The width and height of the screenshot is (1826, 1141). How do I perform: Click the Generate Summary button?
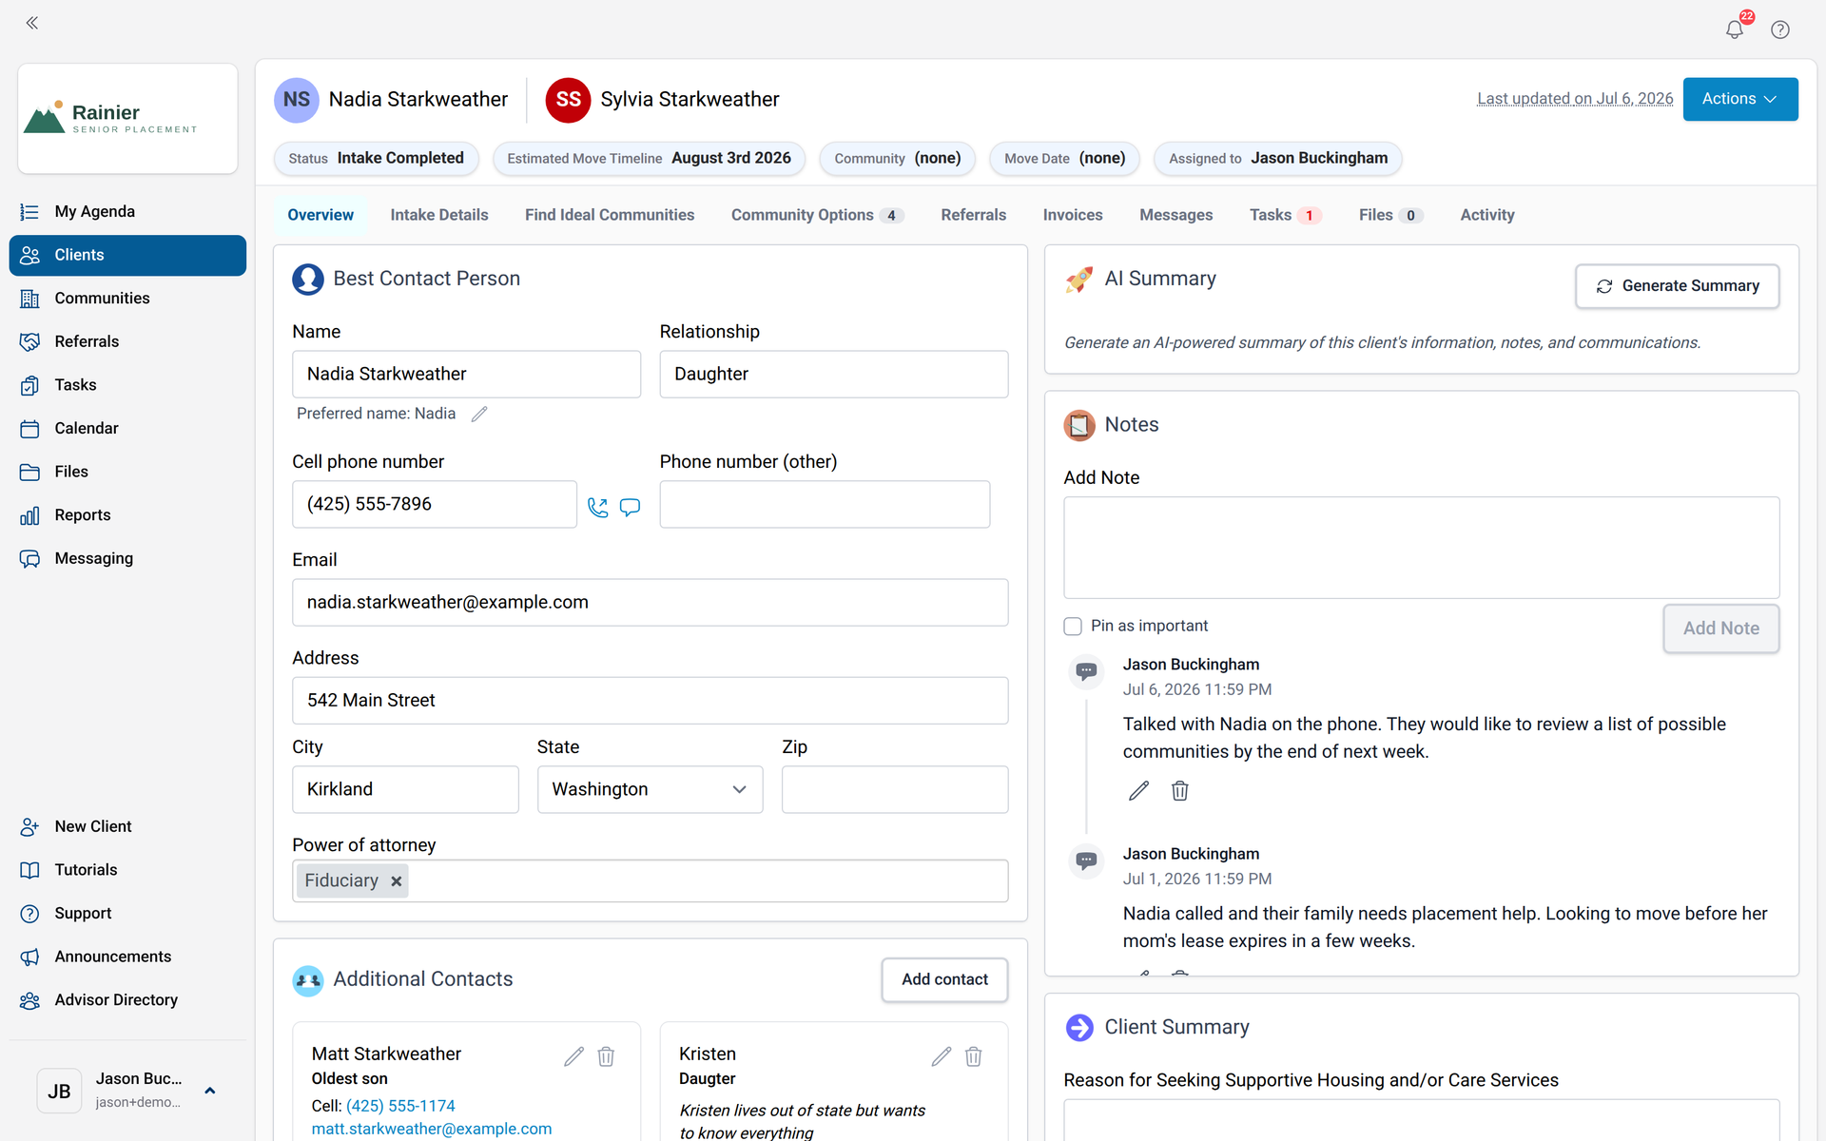1677,286
